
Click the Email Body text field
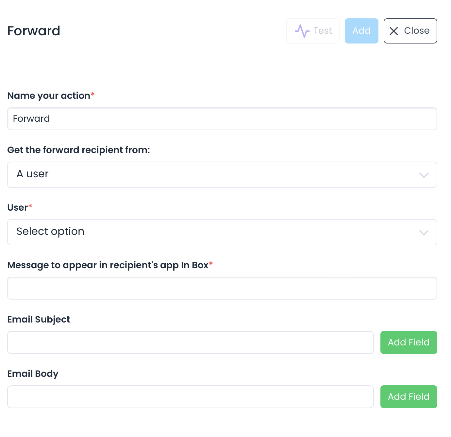191,397
